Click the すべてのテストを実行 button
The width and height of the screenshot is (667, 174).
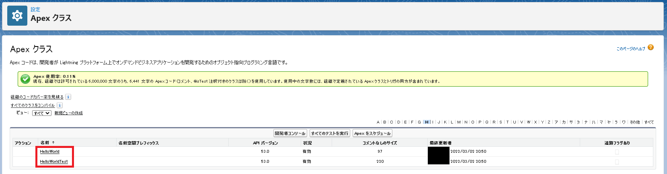pos(330,134)
